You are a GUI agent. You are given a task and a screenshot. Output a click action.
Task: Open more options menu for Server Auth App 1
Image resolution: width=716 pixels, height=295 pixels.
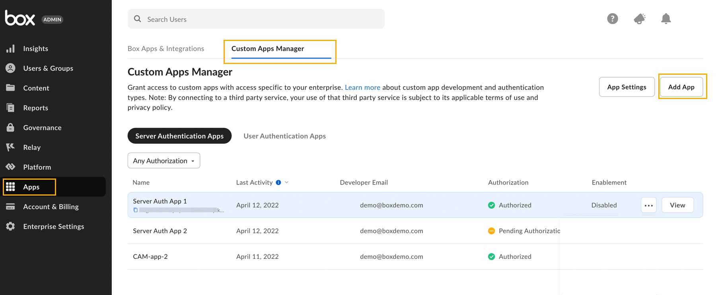tap(648, 205)
